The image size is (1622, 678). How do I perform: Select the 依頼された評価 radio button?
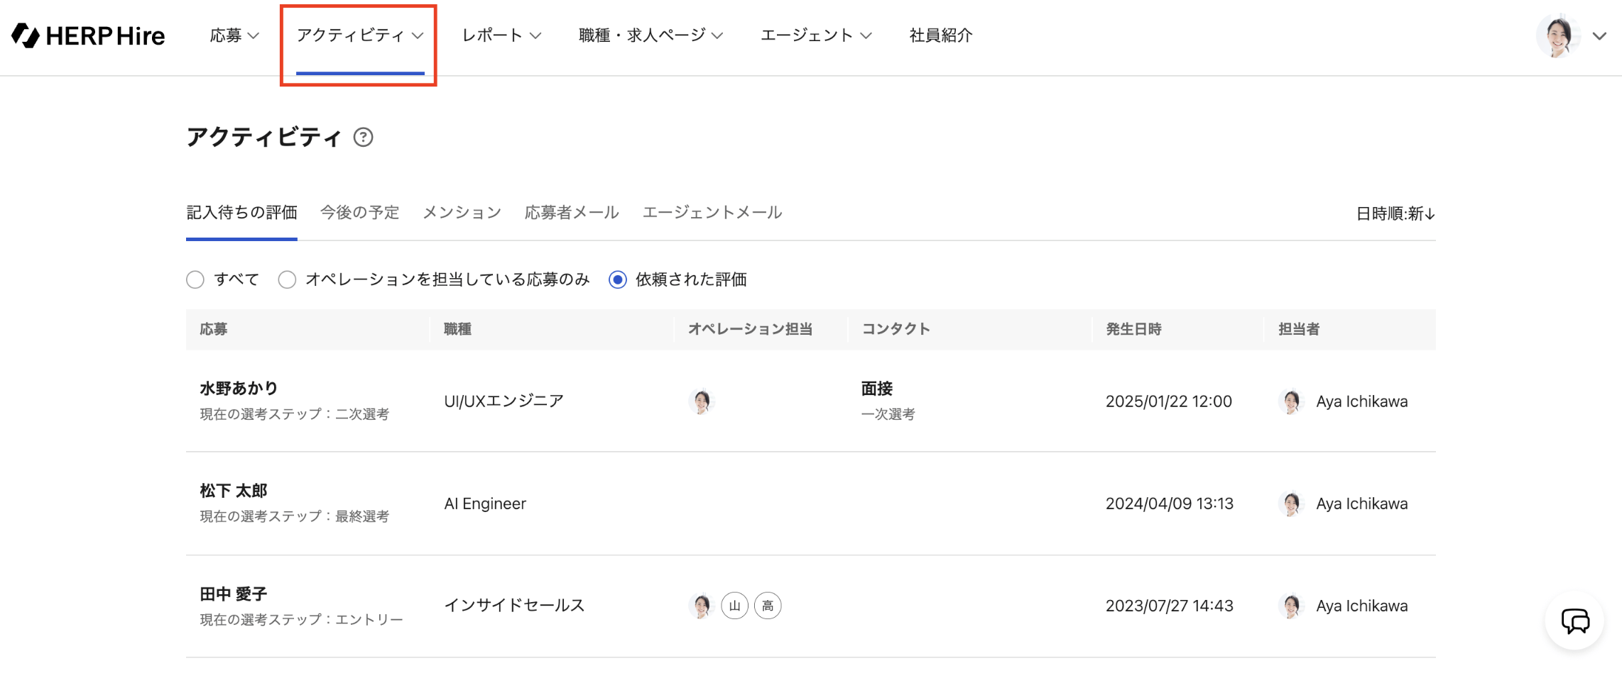click(x=618, y=279)
